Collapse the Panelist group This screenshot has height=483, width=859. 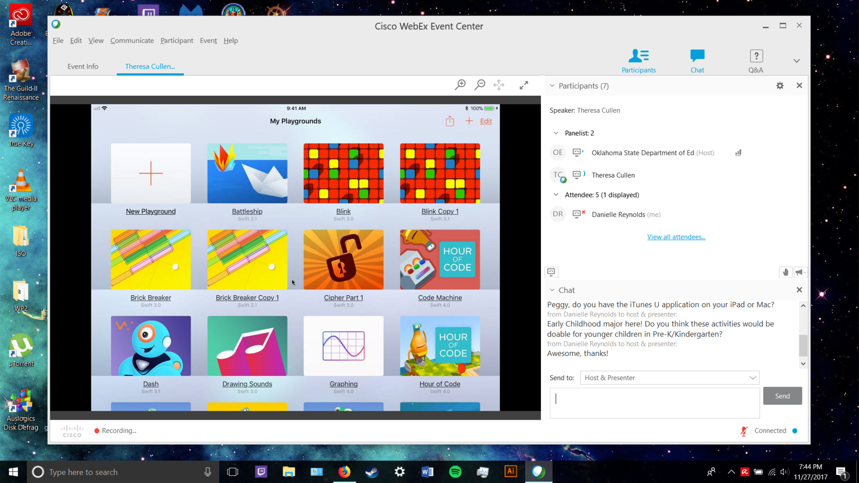coord(556,133)
